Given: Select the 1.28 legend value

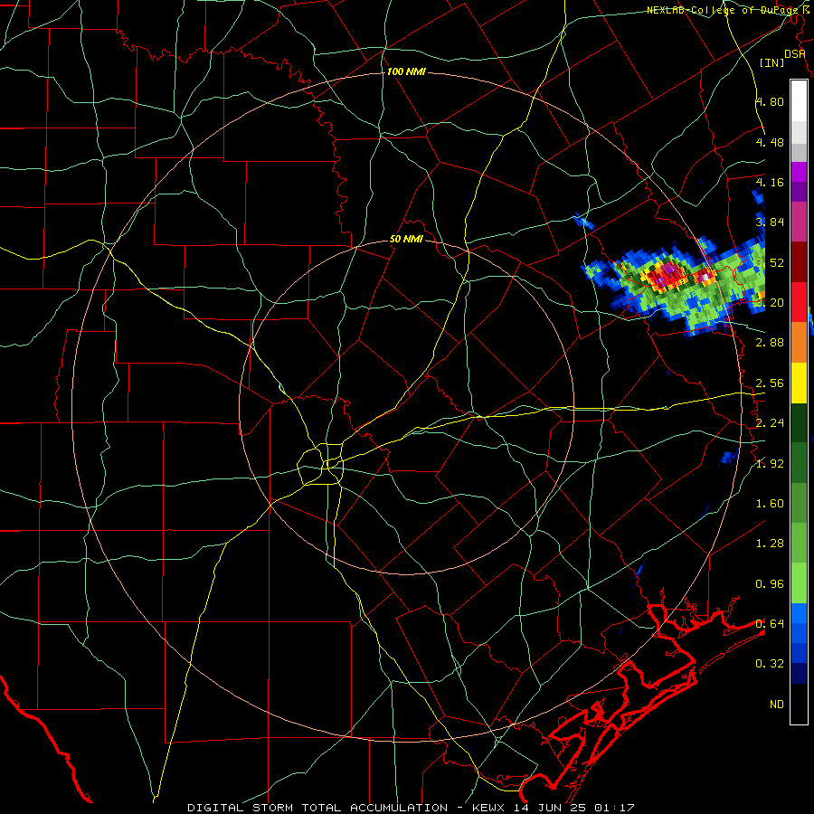Looking at the screenshot, I should [770, 544].
